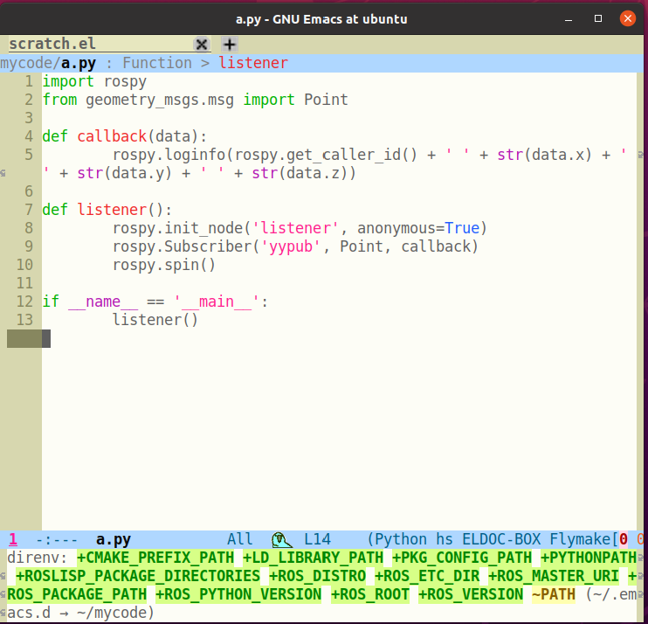Click the Python major mode indicator
The image size is (648, 624).
pyautogui.click(x=401, y=540)
